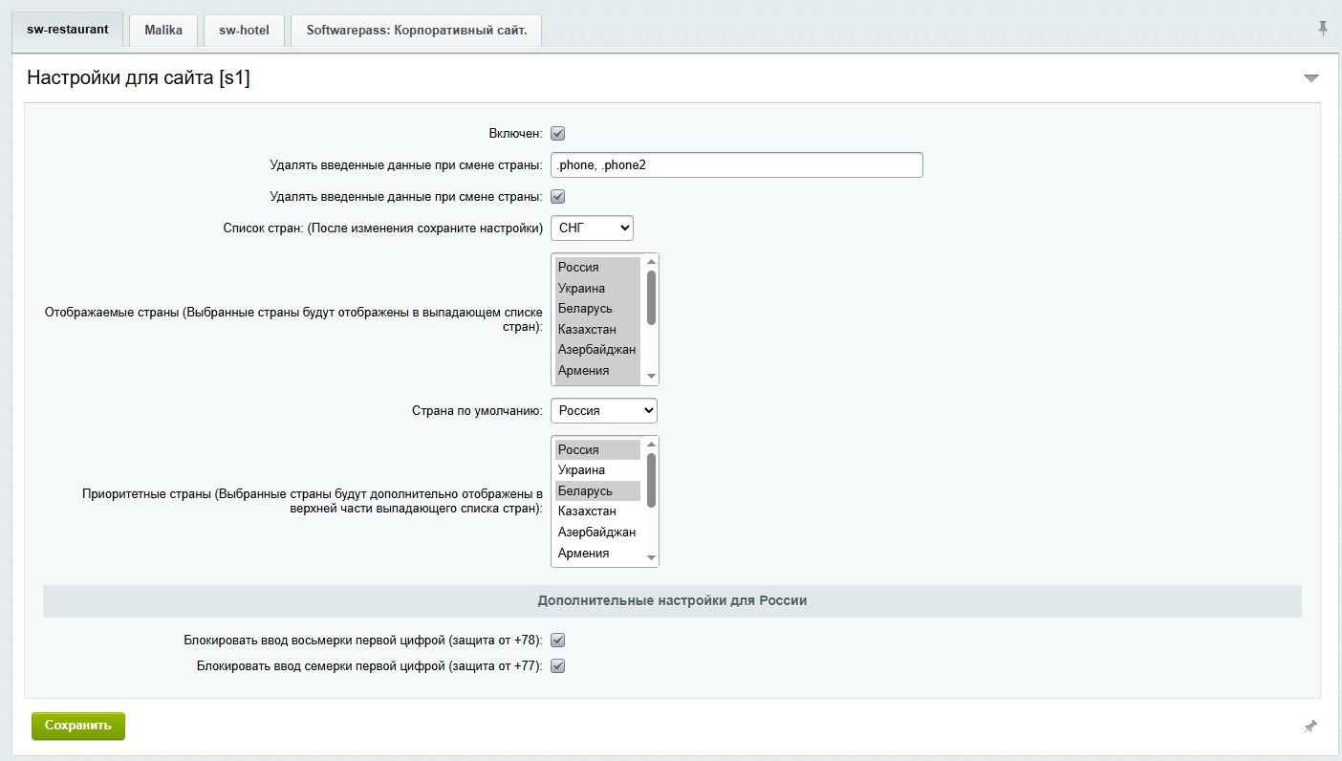Toggle block leading eight (+78) checkbox
The height and width of the screenshot is (761, 1342).
558,641
